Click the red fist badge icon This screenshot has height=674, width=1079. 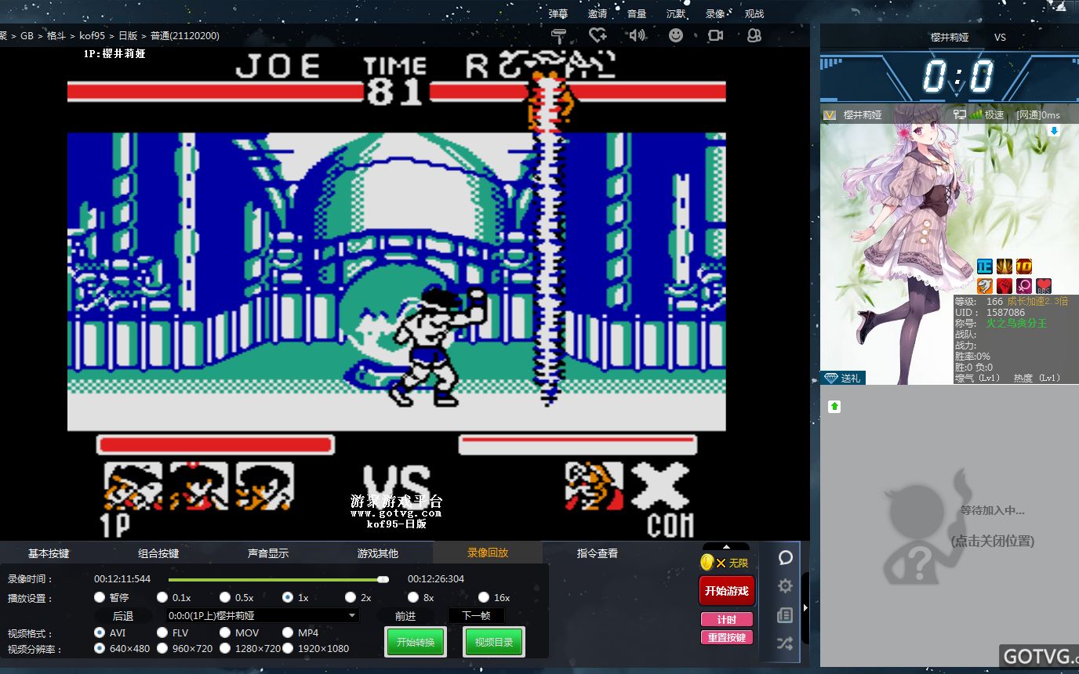[x=1005, y=286]
